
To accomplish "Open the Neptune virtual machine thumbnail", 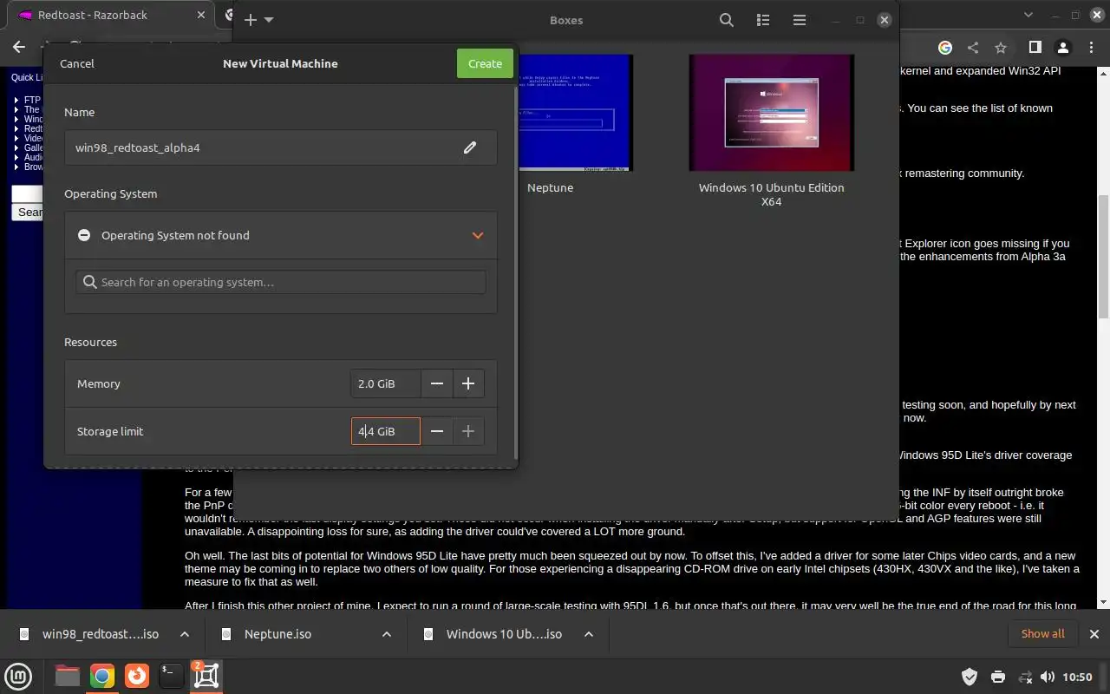I will pos(575,113).
